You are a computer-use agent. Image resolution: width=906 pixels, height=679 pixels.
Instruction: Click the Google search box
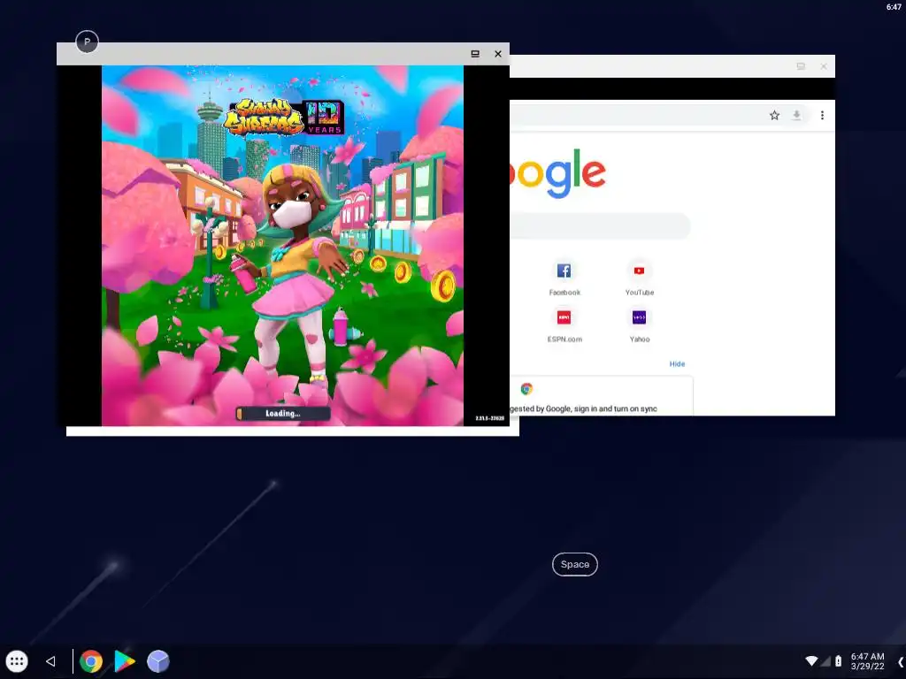pyautogui.click(x=600, y=225)
